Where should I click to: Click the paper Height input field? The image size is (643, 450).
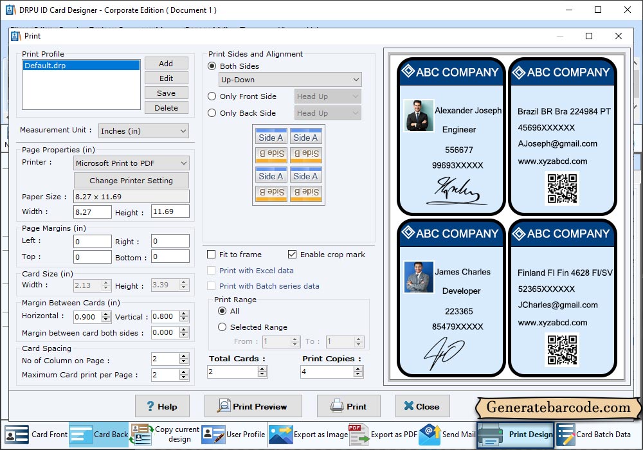pyautogui.click(x=170, y=212)
